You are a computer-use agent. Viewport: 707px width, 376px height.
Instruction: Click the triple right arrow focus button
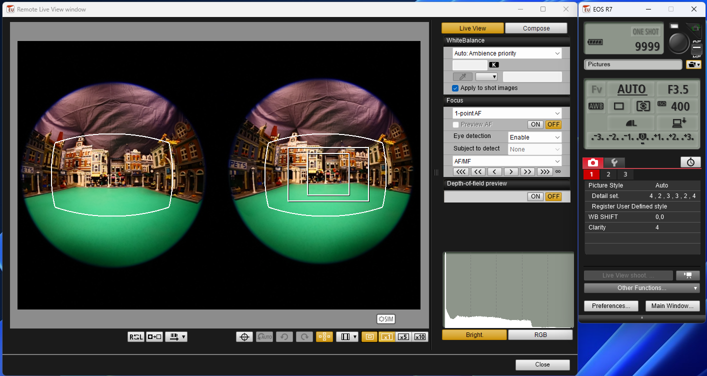pyautogui.click(x=544, y=171)
